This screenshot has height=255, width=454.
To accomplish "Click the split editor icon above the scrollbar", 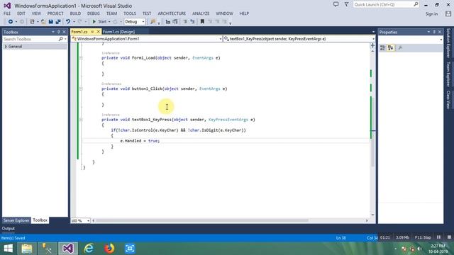I will pos(372,45).
